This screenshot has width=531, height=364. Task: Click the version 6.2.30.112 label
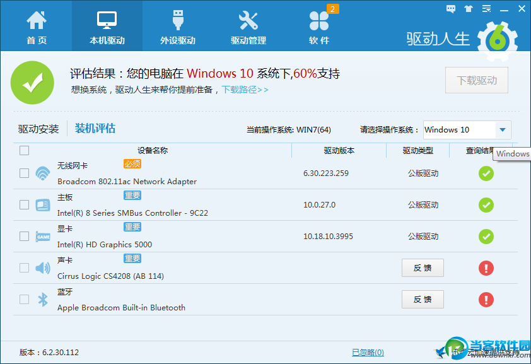coord(49,353)
